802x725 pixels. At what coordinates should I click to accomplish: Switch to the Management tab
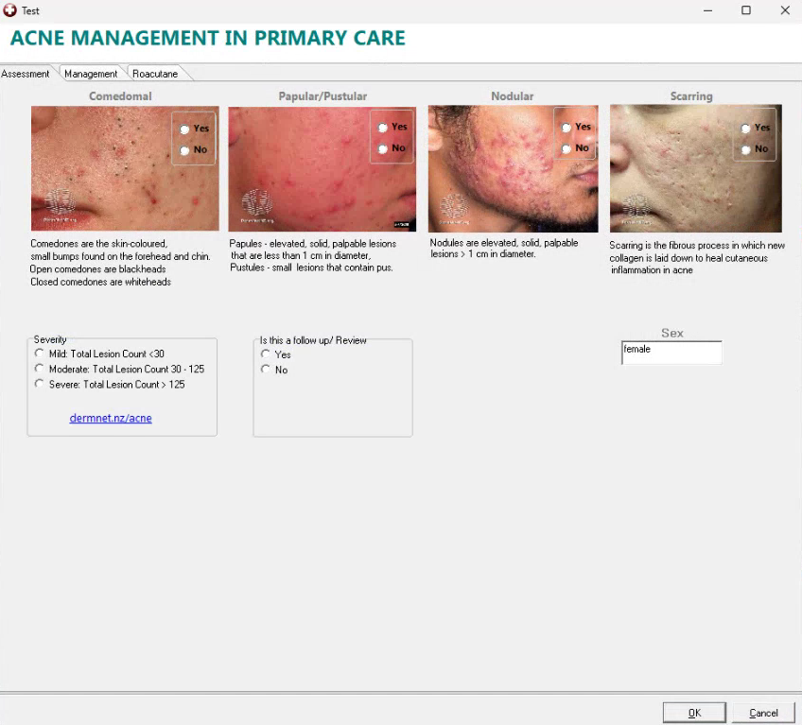(x=91, y=74)
